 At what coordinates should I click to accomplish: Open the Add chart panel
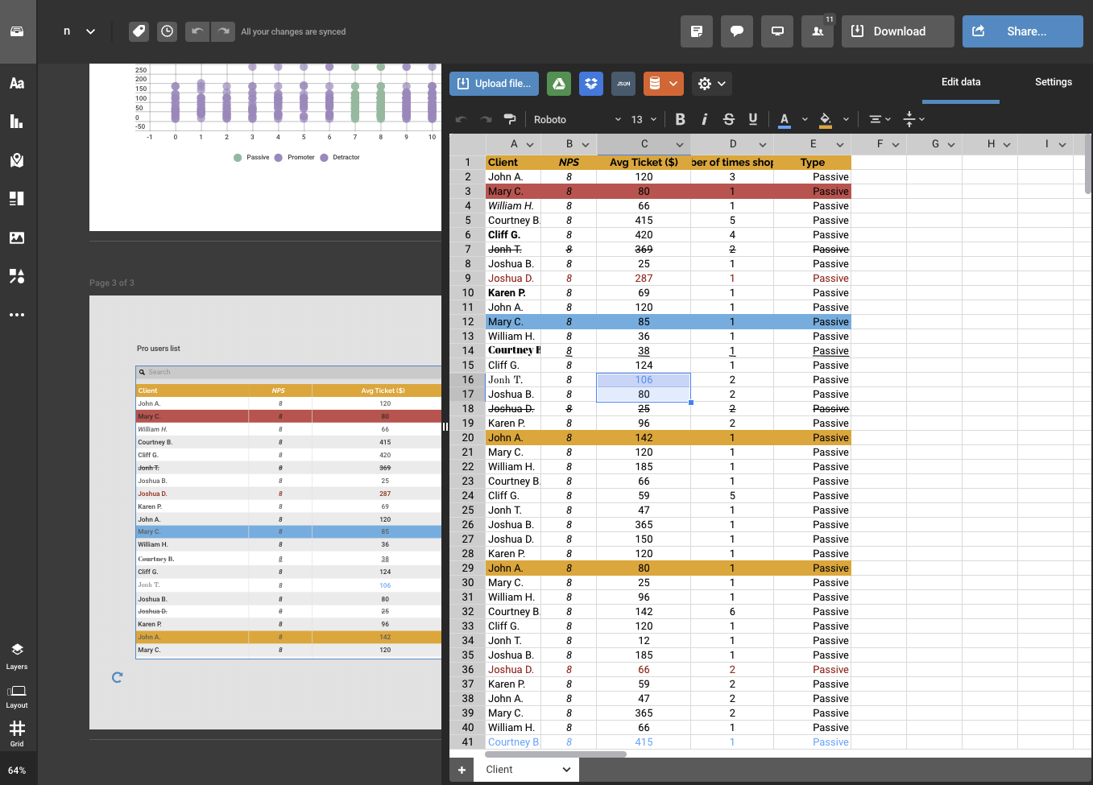coord(18,122)
